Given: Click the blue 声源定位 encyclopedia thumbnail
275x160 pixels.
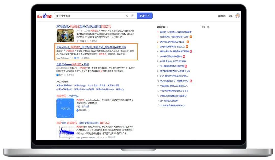Looking at the screenshot, I should coord(65,108).
